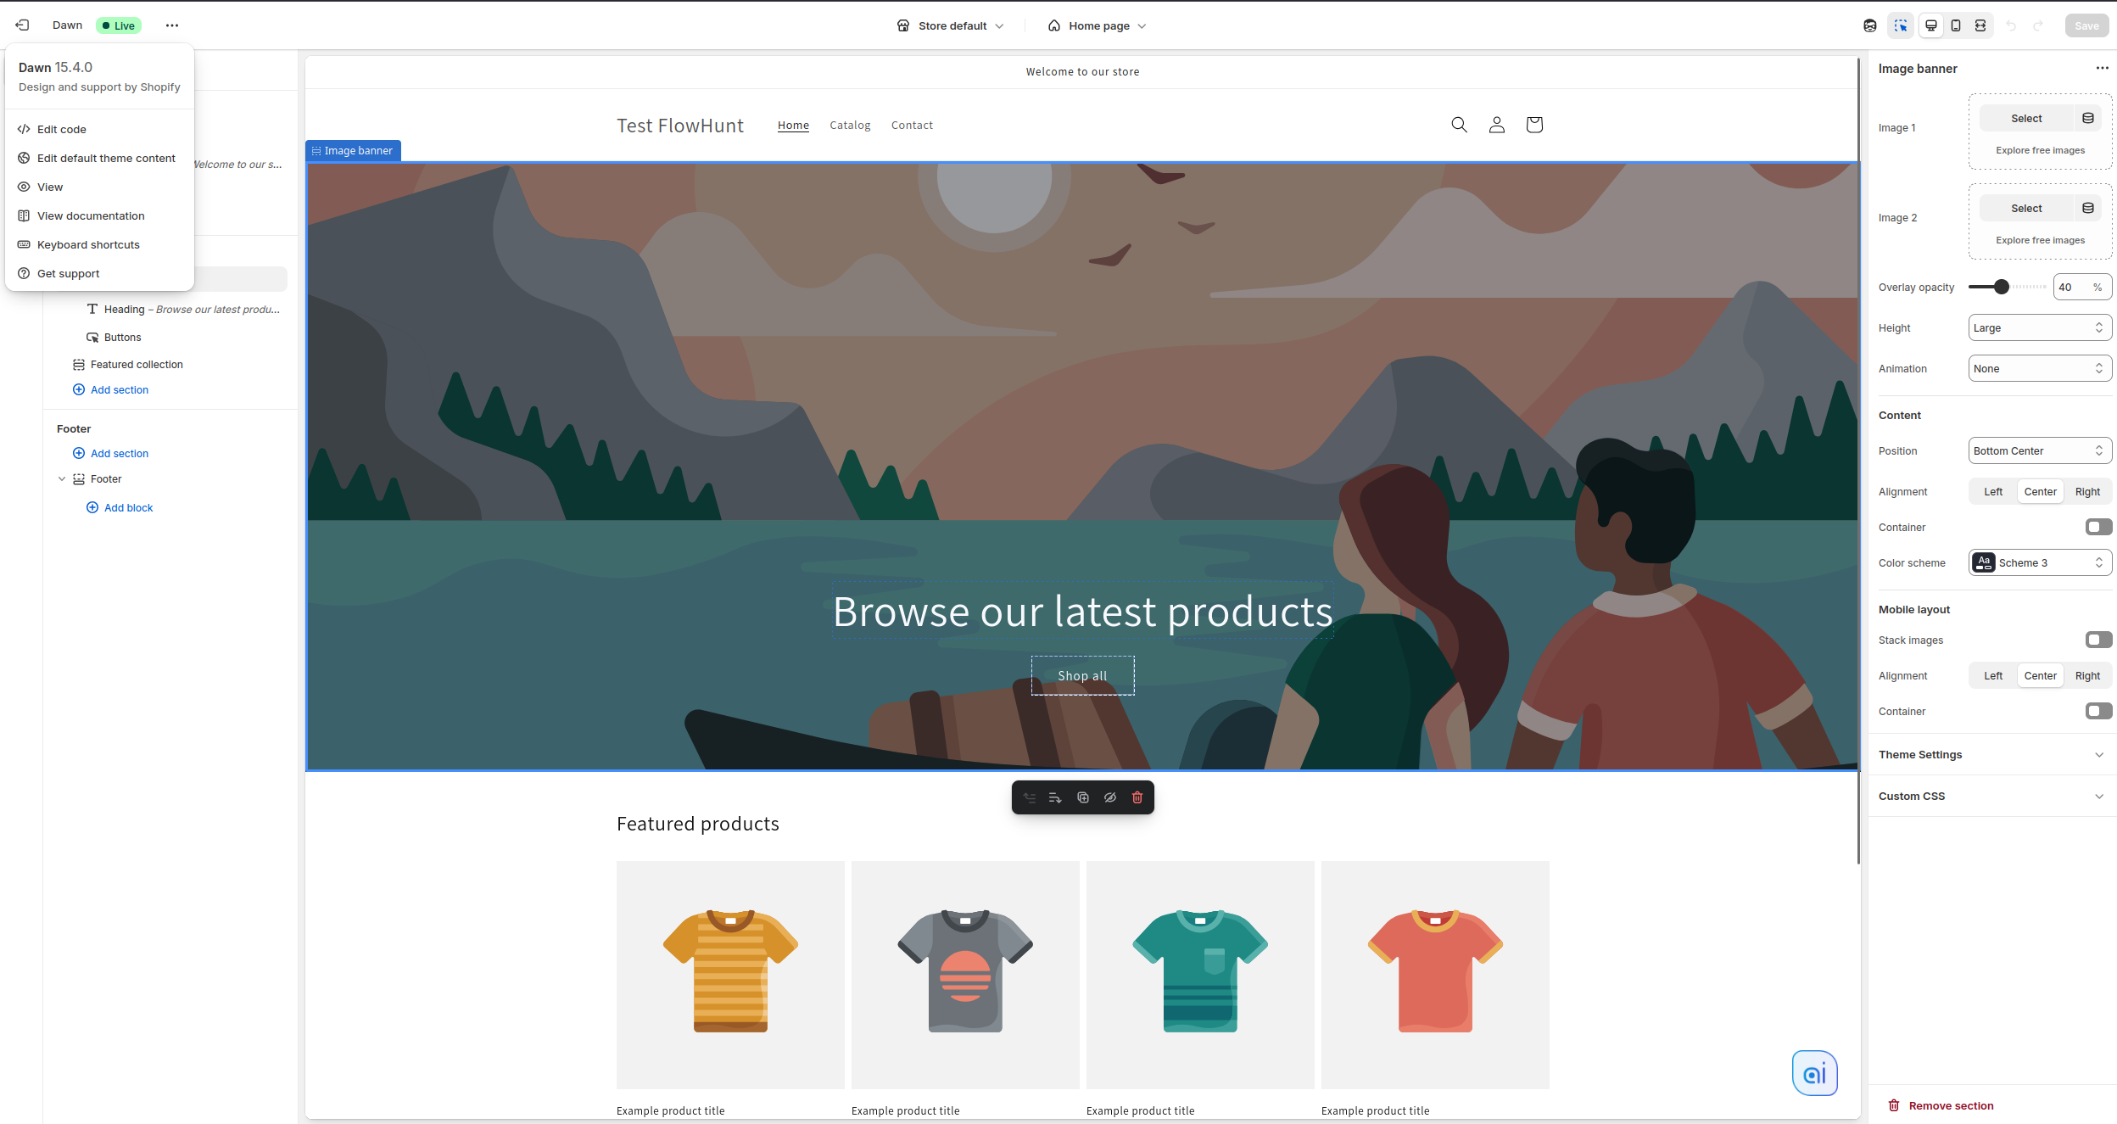This screenshot has width=2117, height=1124.
Task: Open the Position dropdown showing Bottom Center
Action: (2039, 450)
